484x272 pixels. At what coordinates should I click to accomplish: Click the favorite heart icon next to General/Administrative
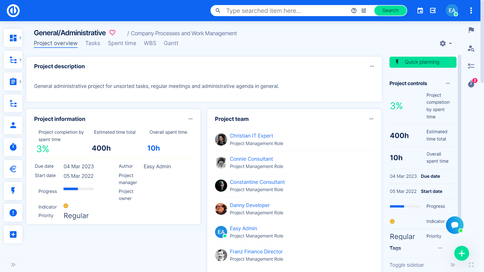112,33
